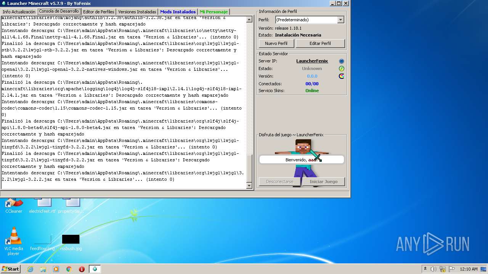Click the 'Online' skin service status

pyautogui.click(x=312, y=91)
